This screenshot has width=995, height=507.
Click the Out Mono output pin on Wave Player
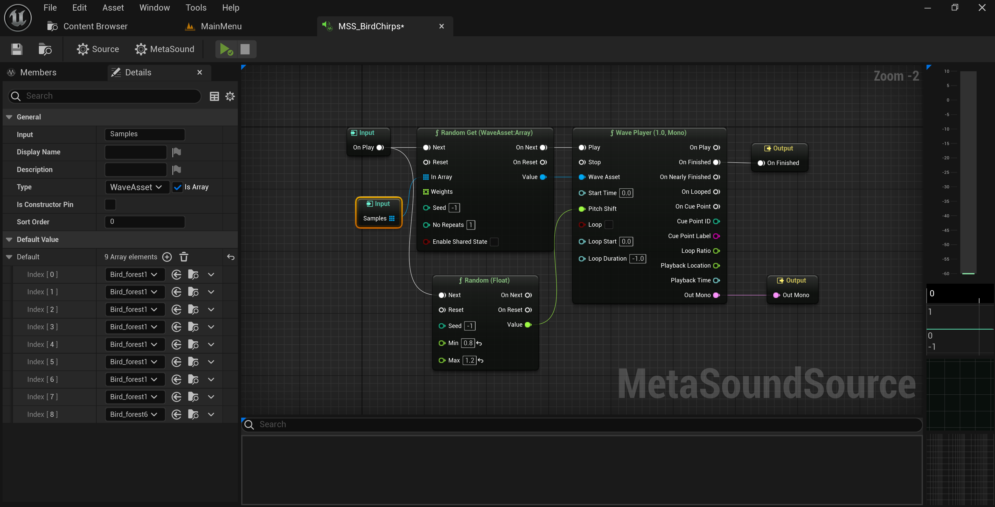tap(716, 295)
